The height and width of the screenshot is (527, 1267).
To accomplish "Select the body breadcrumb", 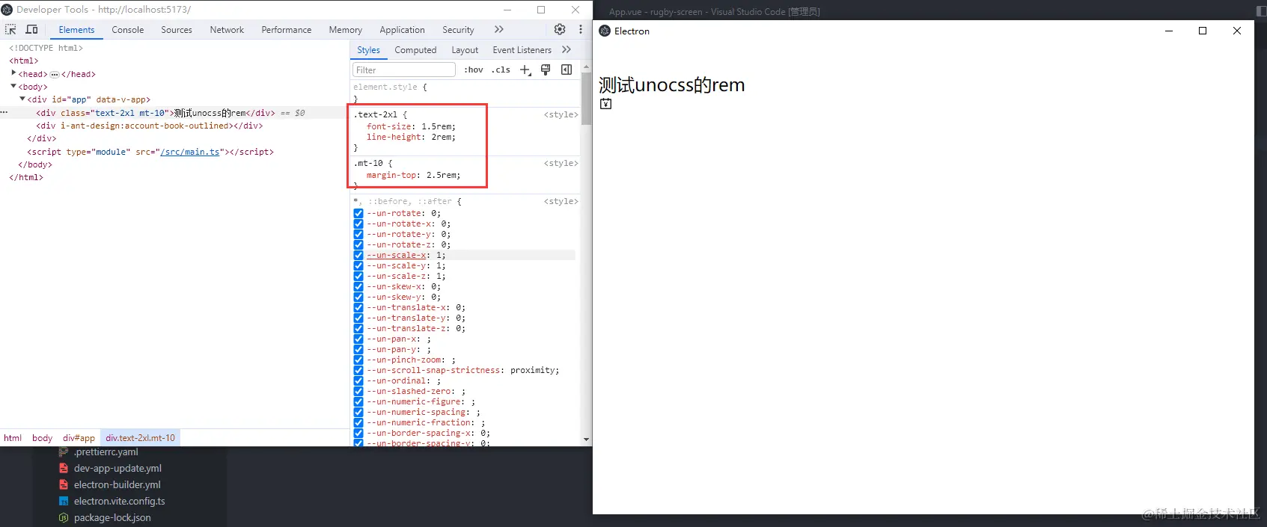I will [43, 438].
